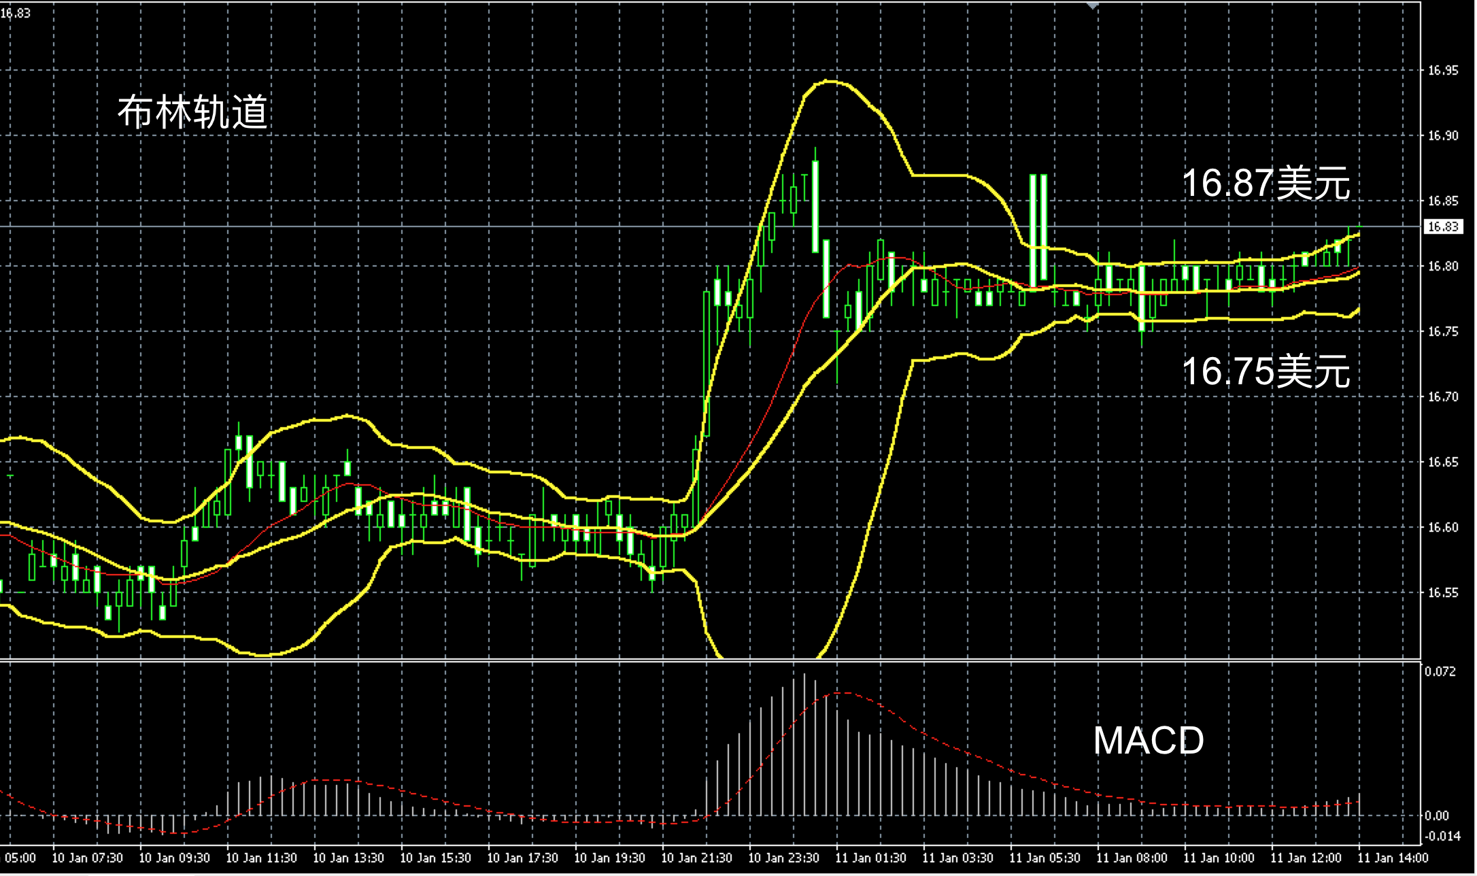Screen dimensions: 1477x876
Task: Click the 16.87美元 resistance label
Action: click(1266, 184)
